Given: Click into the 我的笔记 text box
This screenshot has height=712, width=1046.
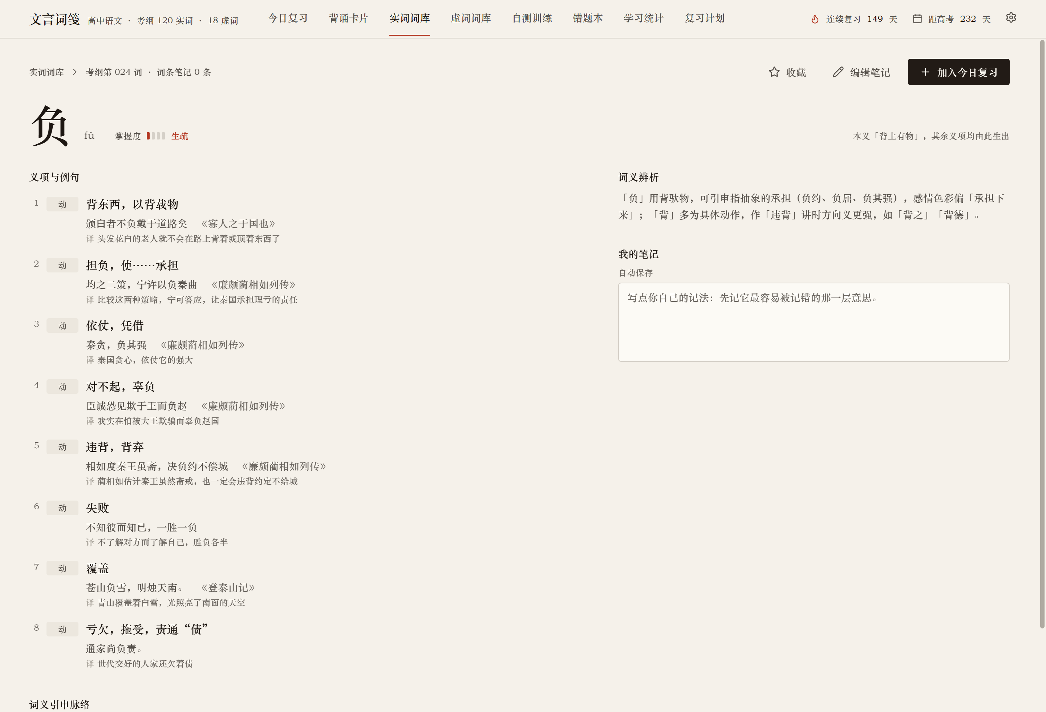Looking at the screenshot, I should [813, 322].
